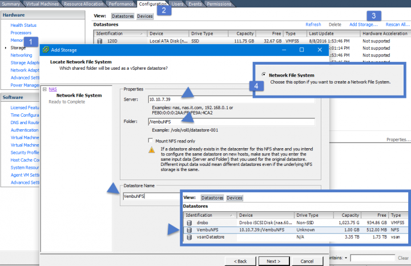This screenshot has height=266, width=411.
Task: Click the drobo datastore icon
Action: tap(190, 223)
